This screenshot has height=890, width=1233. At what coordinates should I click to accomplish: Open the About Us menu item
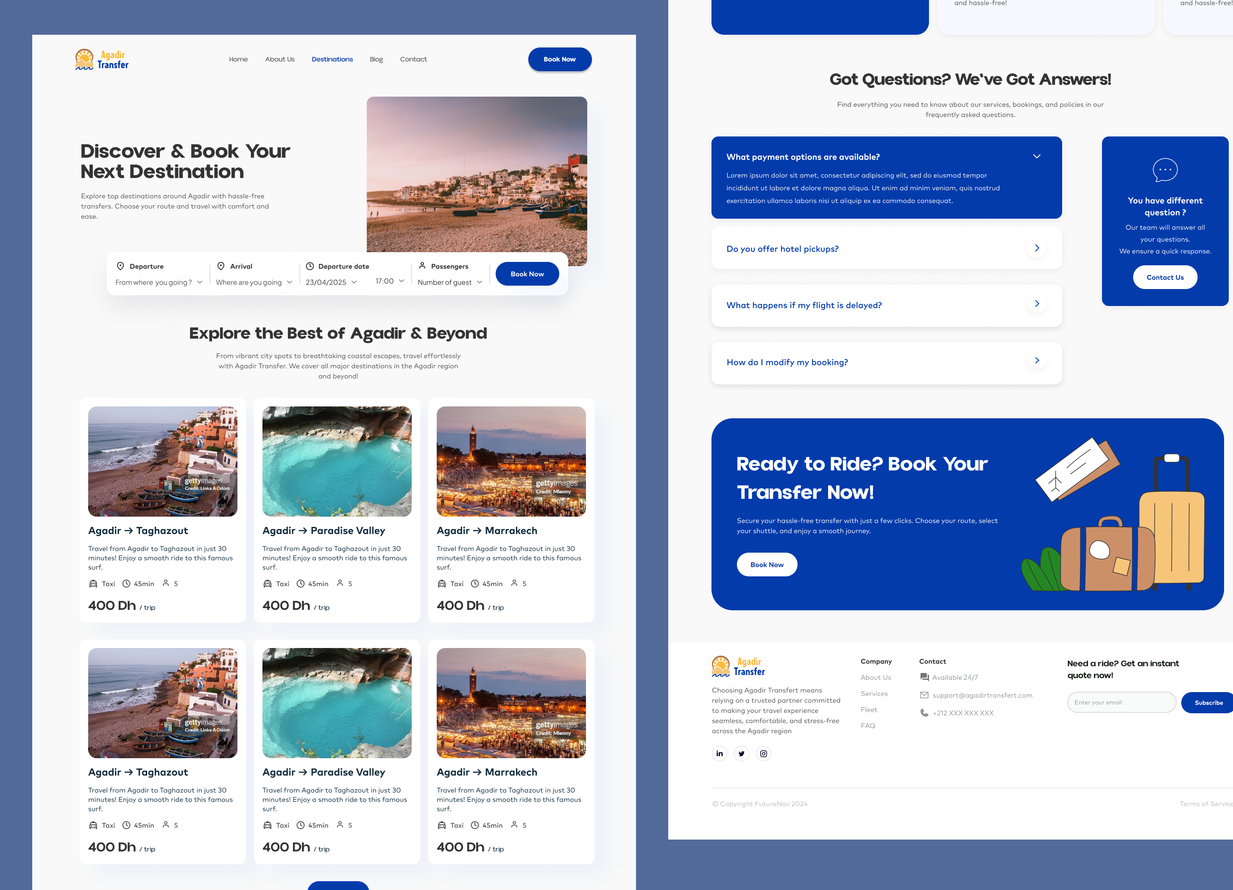(279, 59)
